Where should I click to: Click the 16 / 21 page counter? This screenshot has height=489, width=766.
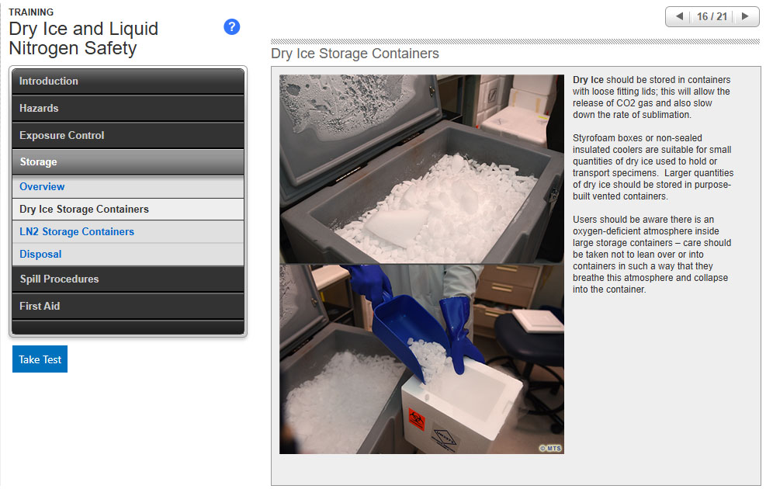(x=712, y=16)
